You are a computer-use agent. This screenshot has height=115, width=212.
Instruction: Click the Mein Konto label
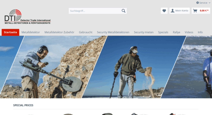(182, 11)
